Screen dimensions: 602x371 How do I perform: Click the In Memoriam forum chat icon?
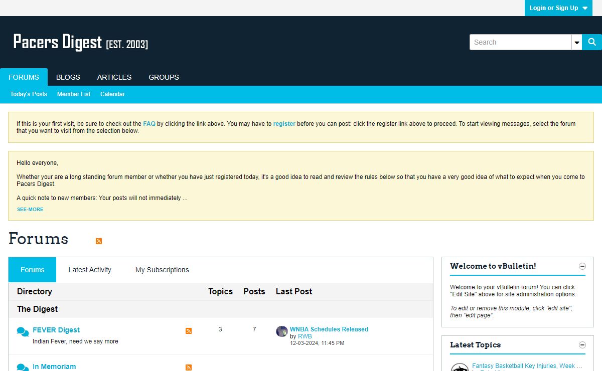(x=23, y=367)
